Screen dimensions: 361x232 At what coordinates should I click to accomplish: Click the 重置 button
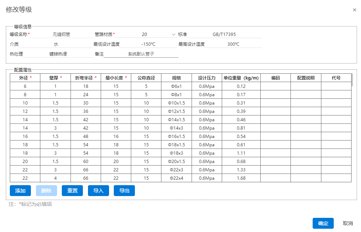[x=72, y=191]
